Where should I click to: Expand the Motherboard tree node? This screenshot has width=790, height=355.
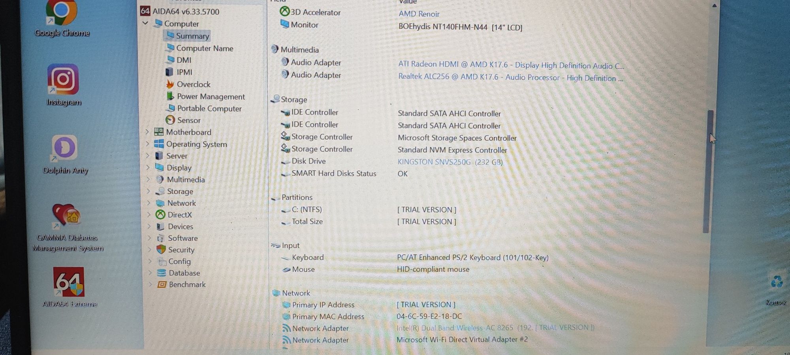click(147, 132)
